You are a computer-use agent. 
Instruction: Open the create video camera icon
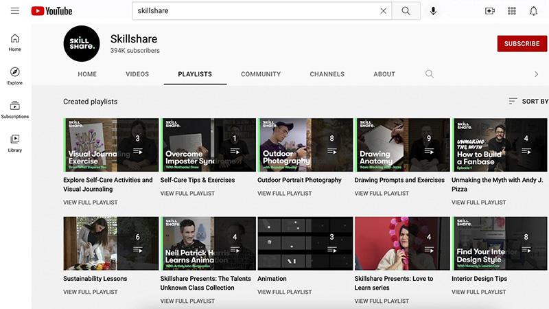[x=490, y=11]
